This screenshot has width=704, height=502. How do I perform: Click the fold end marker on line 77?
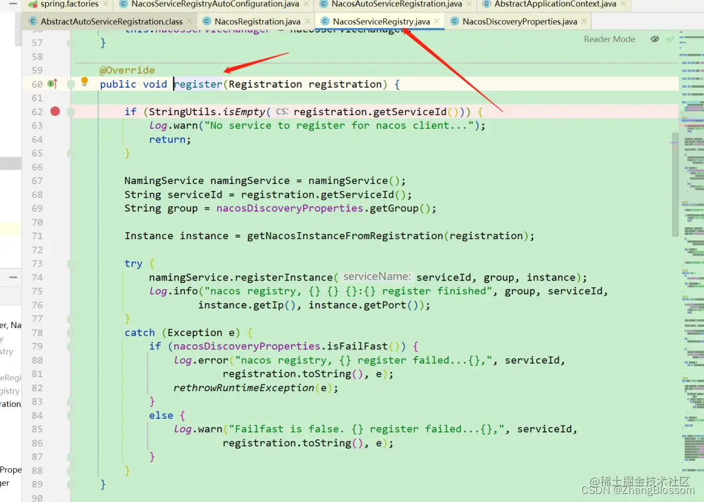71,319
